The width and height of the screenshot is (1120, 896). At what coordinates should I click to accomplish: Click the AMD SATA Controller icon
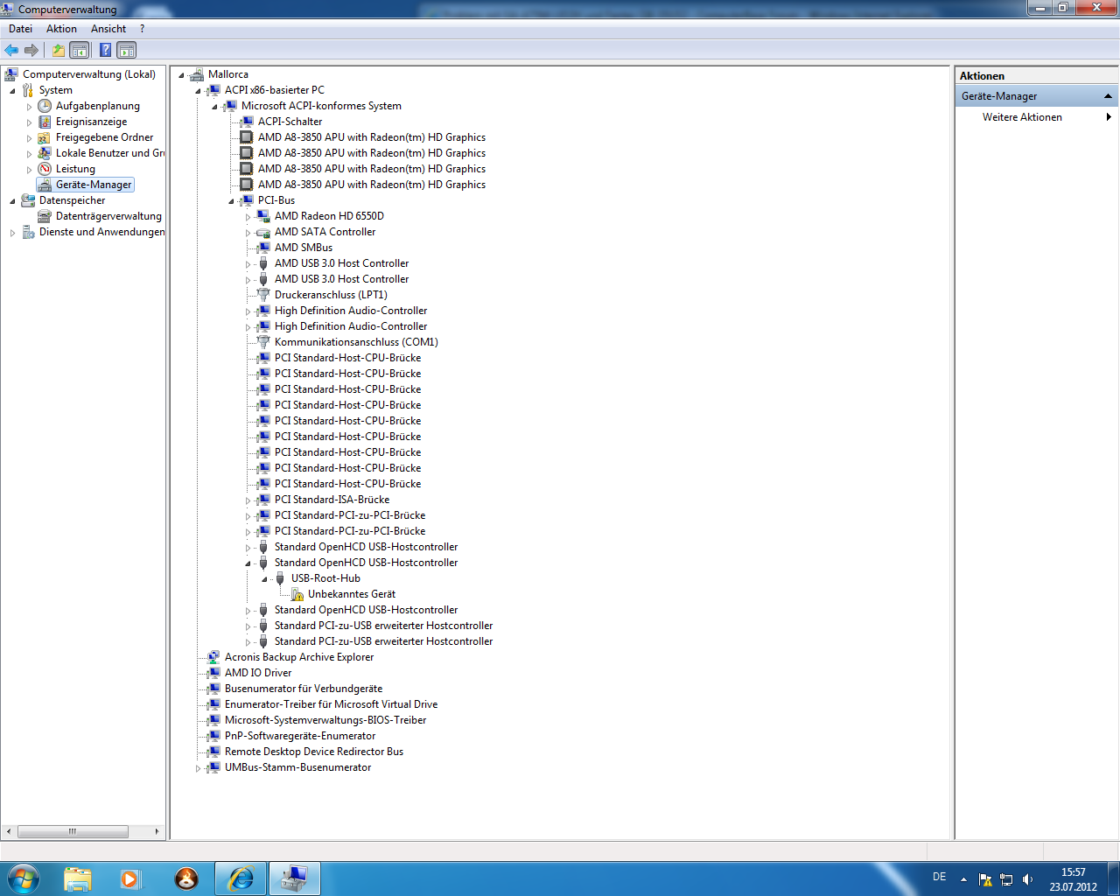263,232
